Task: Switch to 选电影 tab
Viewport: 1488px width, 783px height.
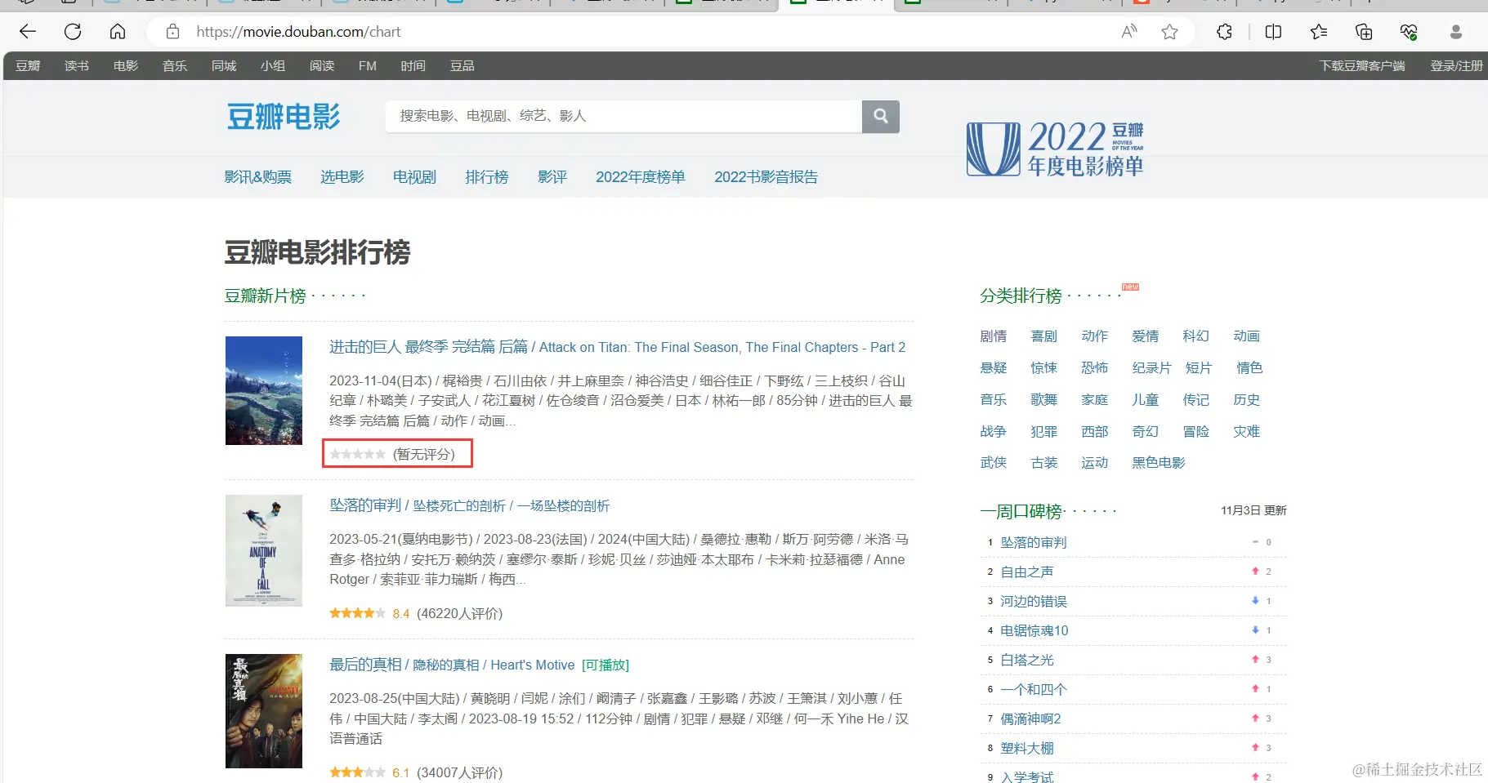Action: 342,177
